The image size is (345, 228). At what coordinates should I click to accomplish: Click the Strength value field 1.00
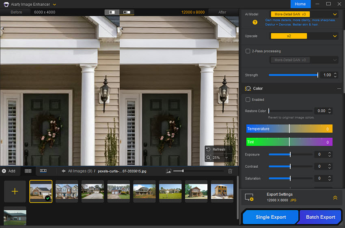coord(327,75)
